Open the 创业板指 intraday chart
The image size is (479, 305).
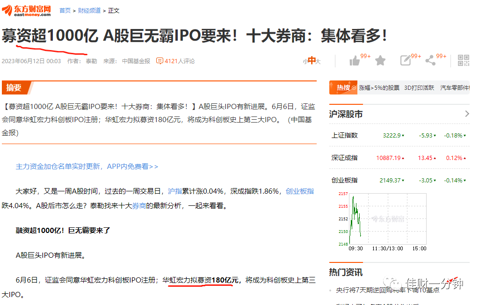coord(387,218)
